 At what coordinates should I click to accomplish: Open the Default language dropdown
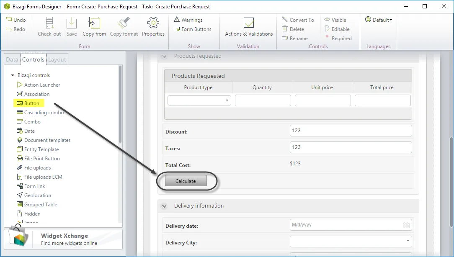click(x=379, y=20)
